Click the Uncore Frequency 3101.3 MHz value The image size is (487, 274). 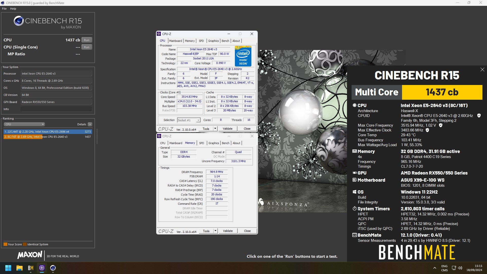238,161
